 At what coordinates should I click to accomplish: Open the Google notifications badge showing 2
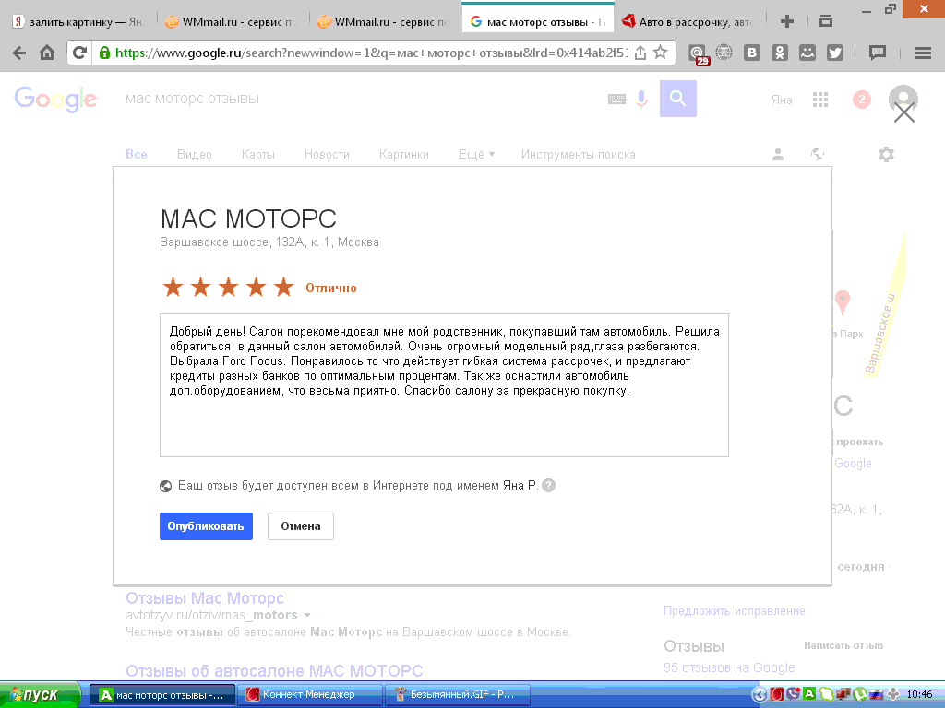861,100
